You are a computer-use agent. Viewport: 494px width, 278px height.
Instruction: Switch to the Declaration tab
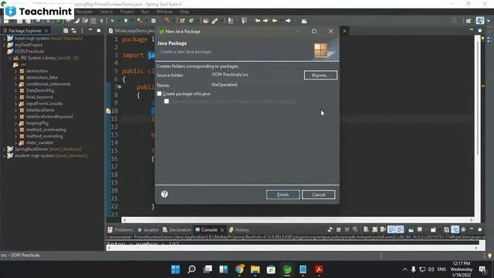point(177,230)
